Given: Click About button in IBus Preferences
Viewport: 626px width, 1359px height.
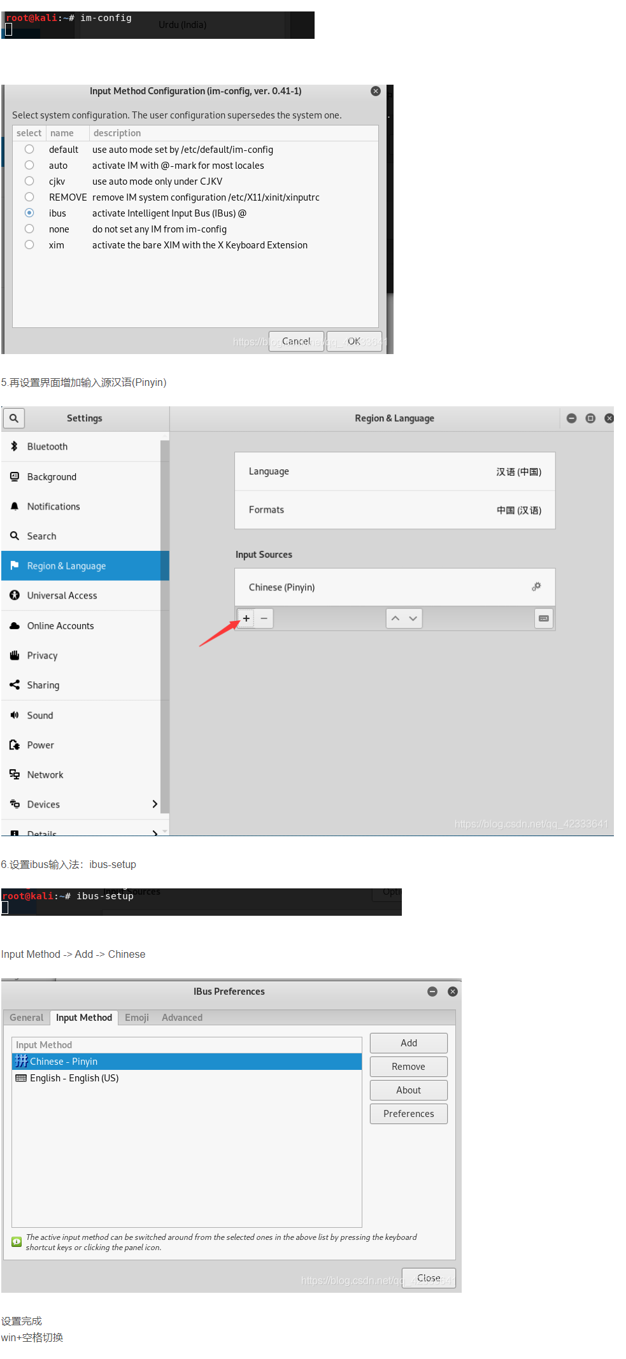Looking at the screenshot, I should coord(409,1090).
